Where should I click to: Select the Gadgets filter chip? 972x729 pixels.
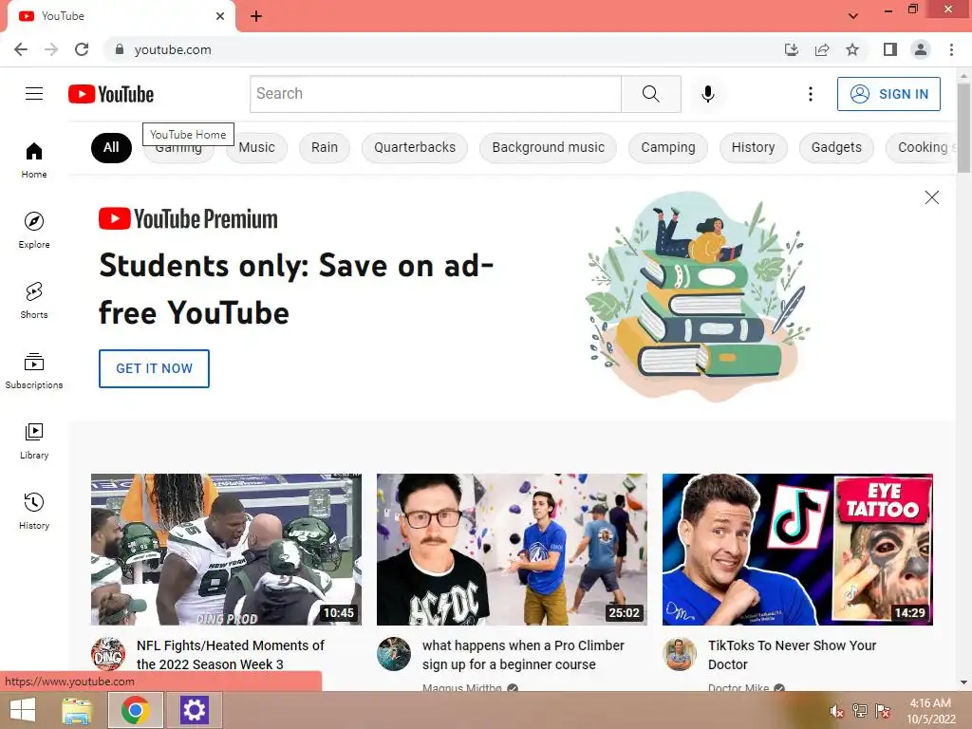(837, 147)
